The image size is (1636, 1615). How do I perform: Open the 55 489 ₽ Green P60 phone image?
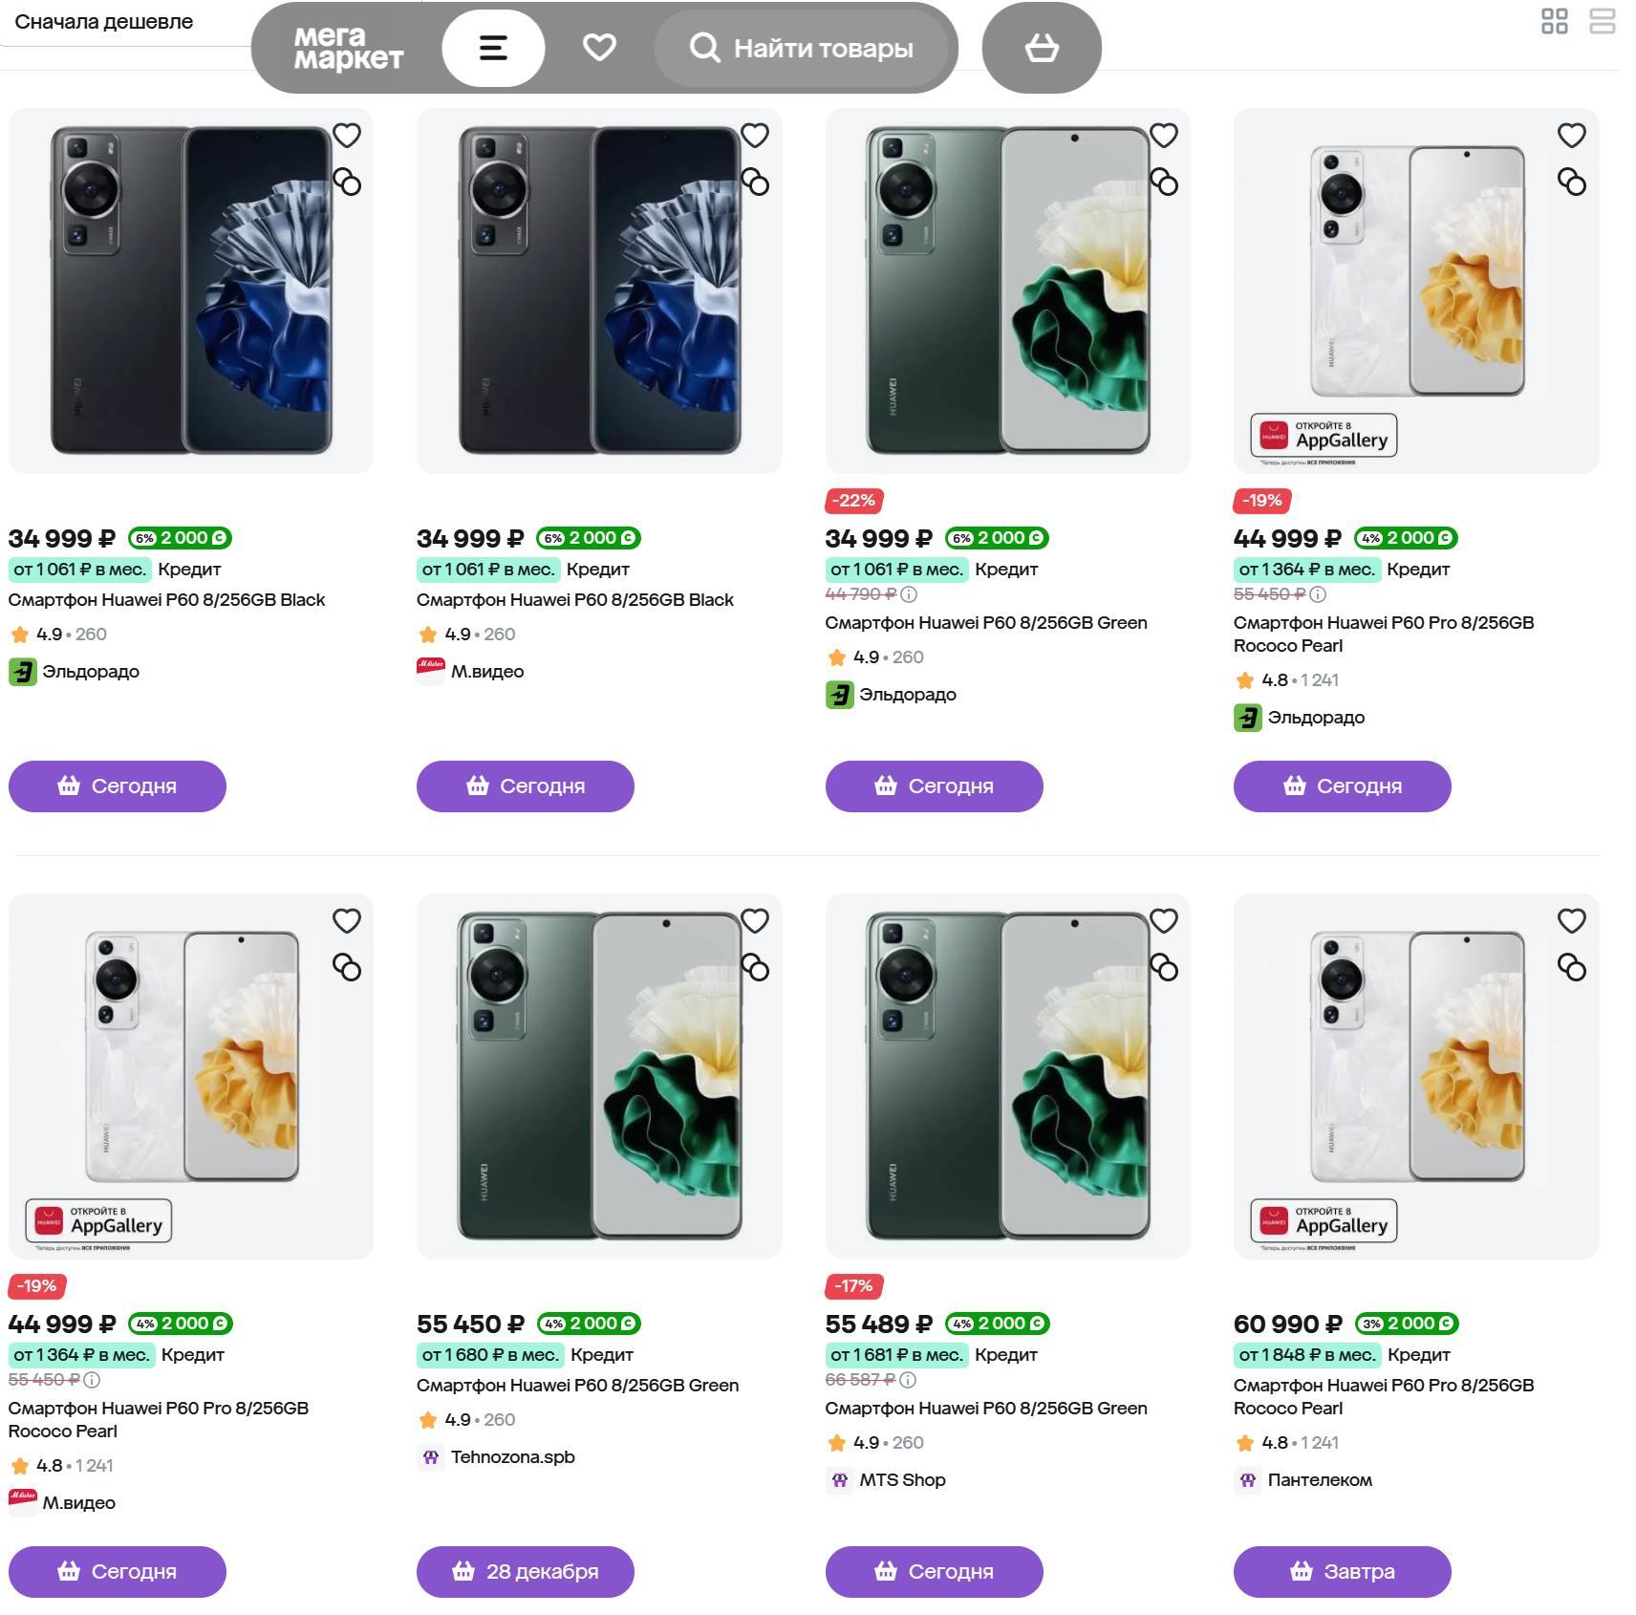[1007, 1076]
